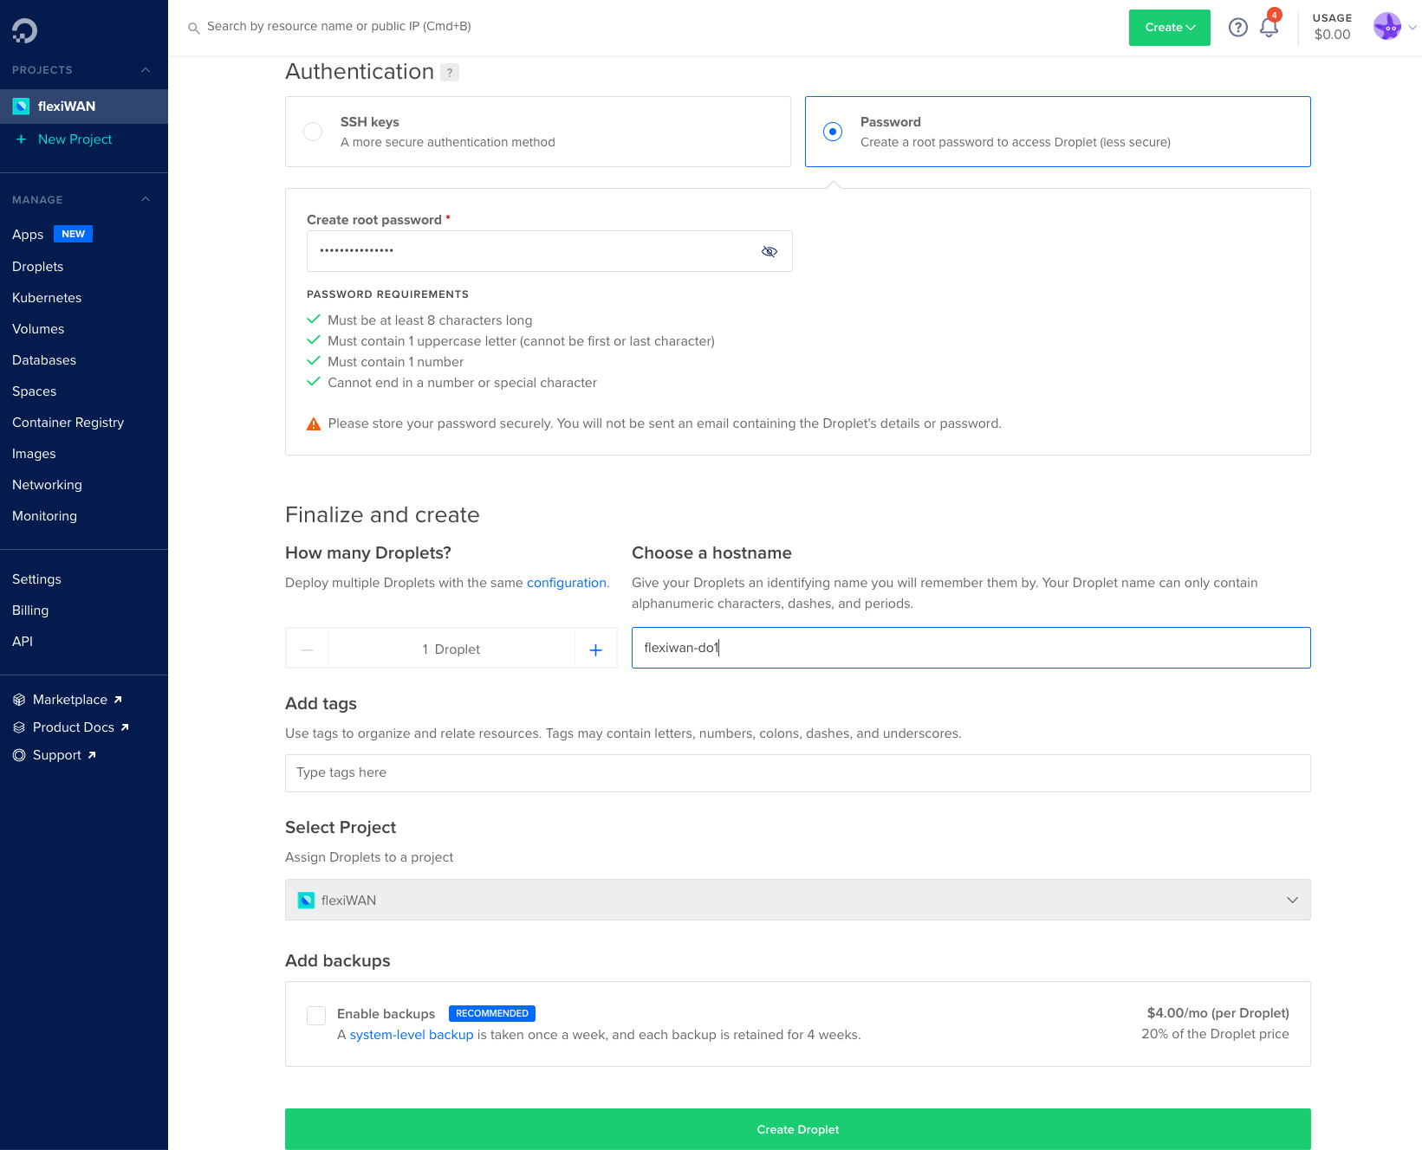Open Images in the sidebar

(34, 454)
